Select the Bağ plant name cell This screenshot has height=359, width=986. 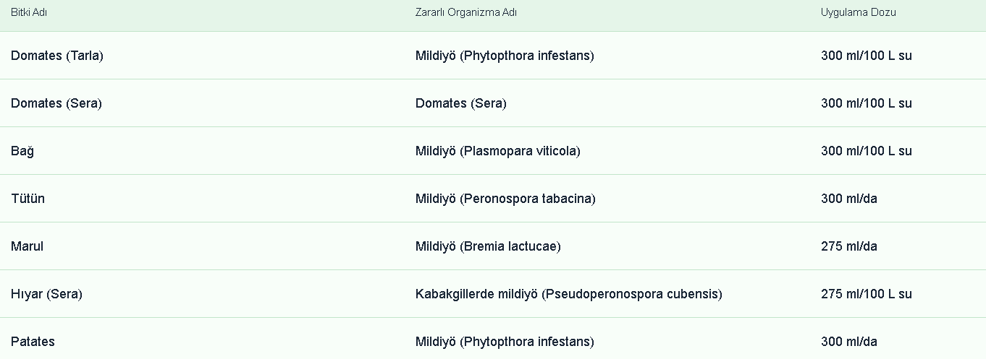click(22, 151)
